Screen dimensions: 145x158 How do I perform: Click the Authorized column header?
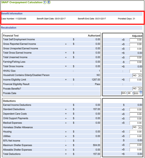[x=94, y=36]
